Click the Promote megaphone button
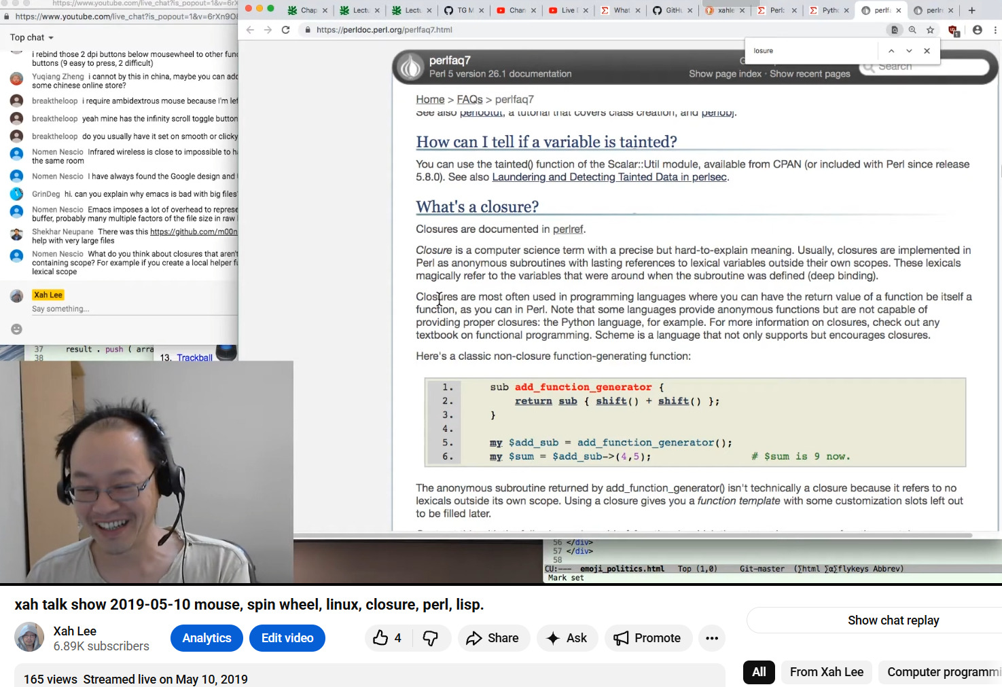 click(647, 638)
